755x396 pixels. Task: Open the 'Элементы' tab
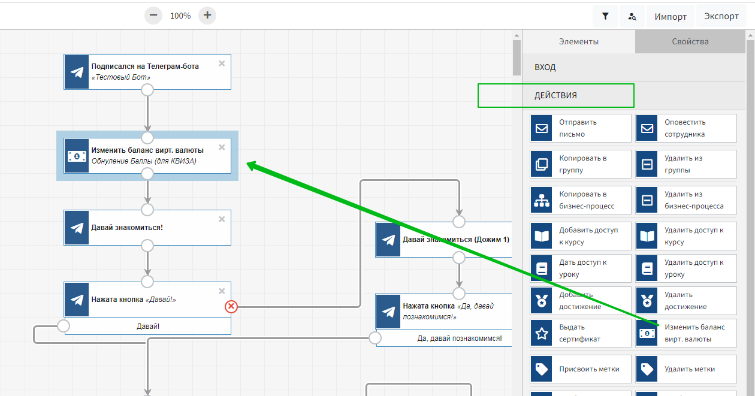click(x=578, y=41)
